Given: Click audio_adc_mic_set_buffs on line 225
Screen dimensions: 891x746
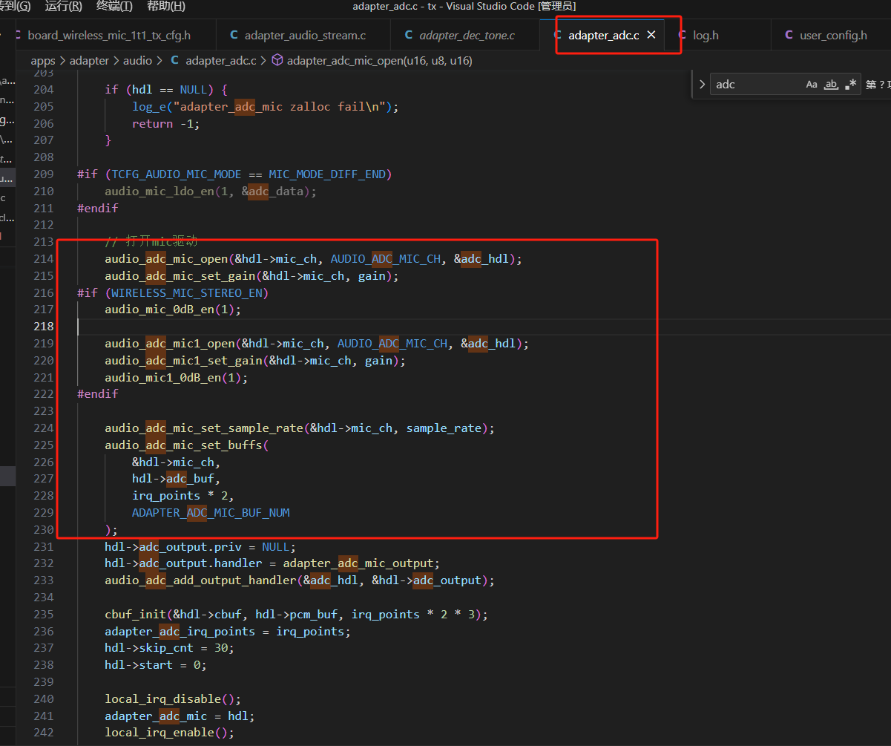Looking at the screenshot, I should [183, 445].
